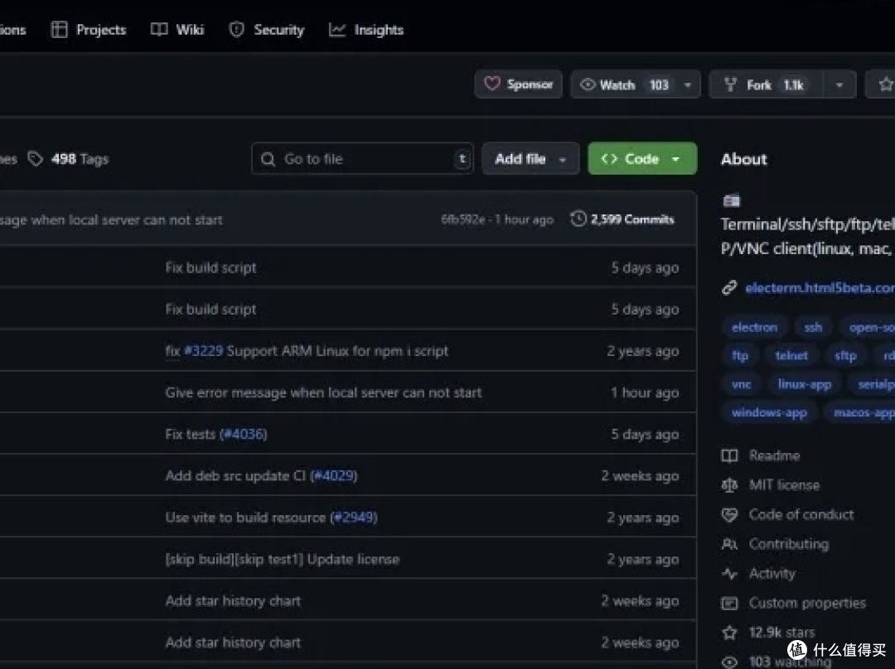Click the Go to file search field
This screenshot has height=669, width=895.
click(362, 158)
